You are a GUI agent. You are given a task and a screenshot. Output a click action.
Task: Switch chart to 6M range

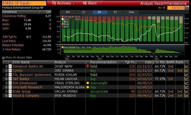click(x=68, y=12)
